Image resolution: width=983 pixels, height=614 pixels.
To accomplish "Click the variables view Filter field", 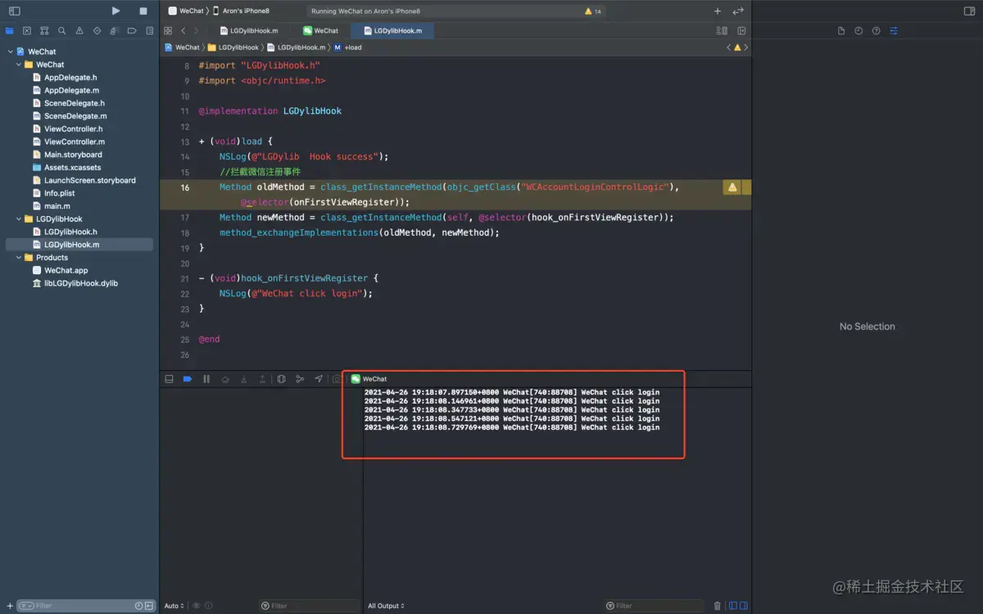I will (309, 606).
